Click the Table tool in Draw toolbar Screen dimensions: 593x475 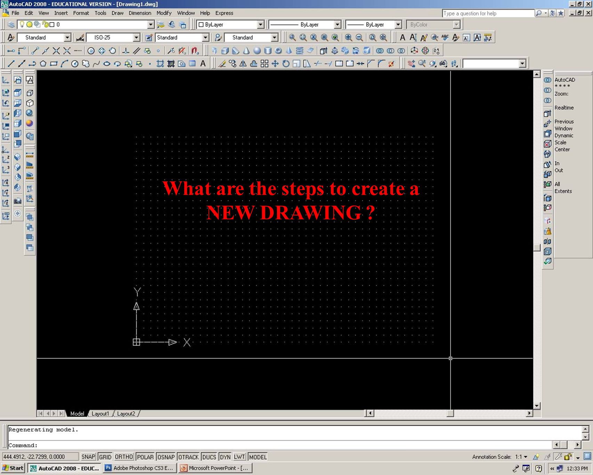(192, 64)
